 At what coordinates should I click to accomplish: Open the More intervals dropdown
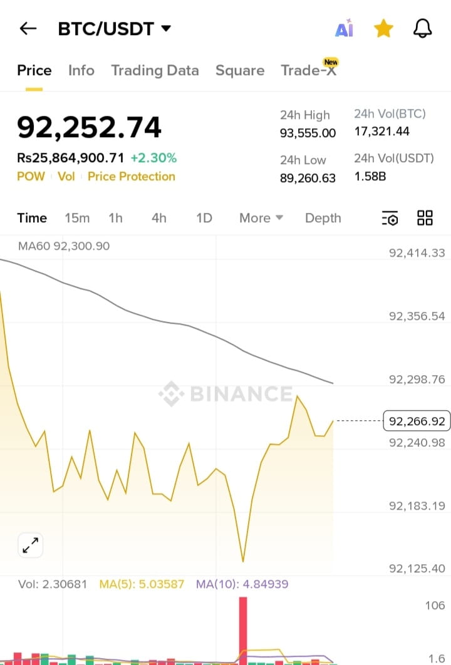point(261,218)
